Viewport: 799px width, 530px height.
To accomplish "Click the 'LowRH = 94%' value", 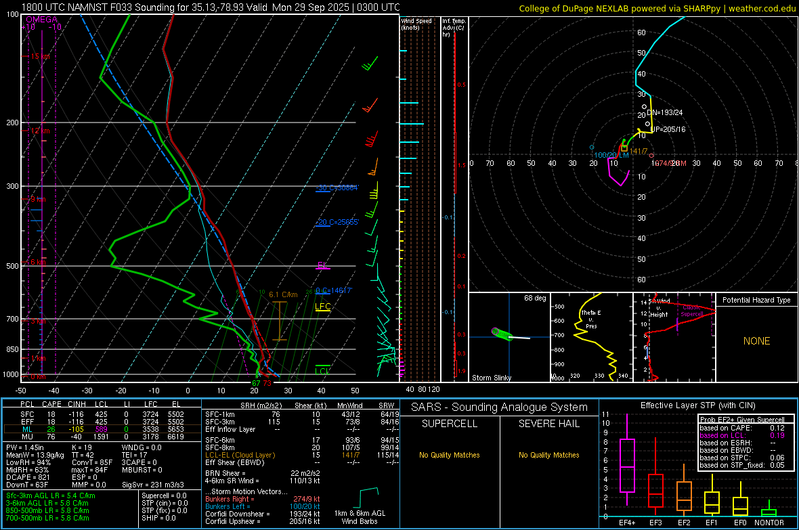I will pyautogui.click(x=28, y=463).
